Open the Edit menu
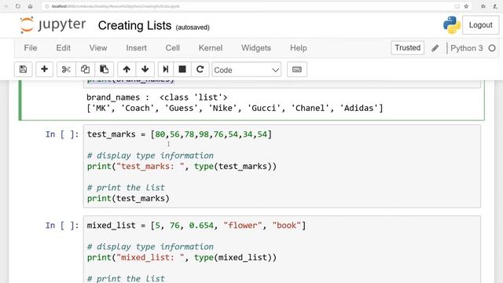Viewport: 503px width, 283px height. (63, 48)
